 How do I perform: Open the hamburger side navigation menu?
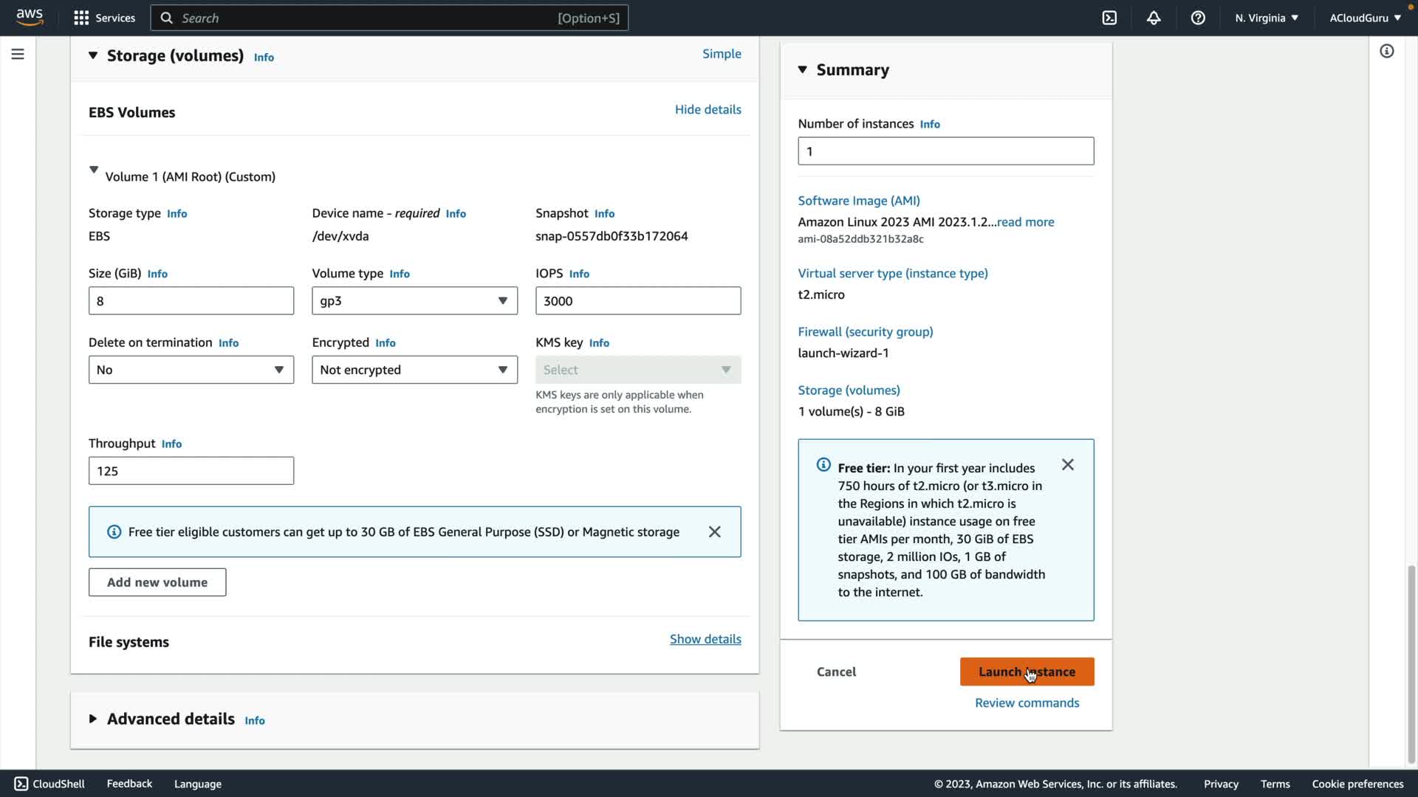click(x=18, y=54)
